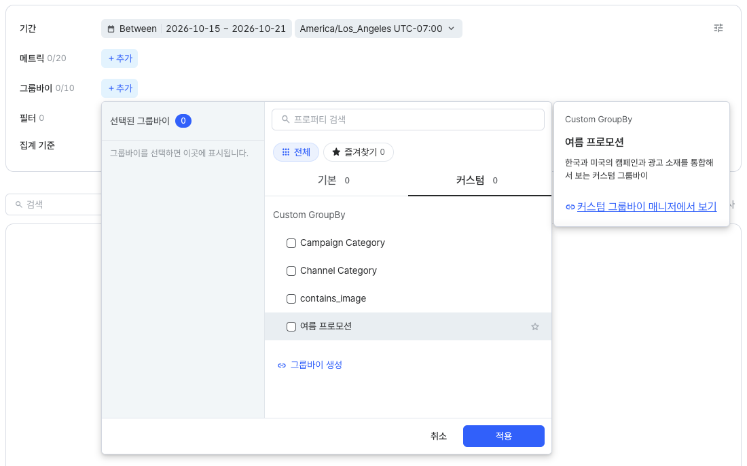Cancel the group-by dialog with 취소
Image resolution: width=747 pixels, height=466 pixels.
pyautogui.click(x=438, y=436)
